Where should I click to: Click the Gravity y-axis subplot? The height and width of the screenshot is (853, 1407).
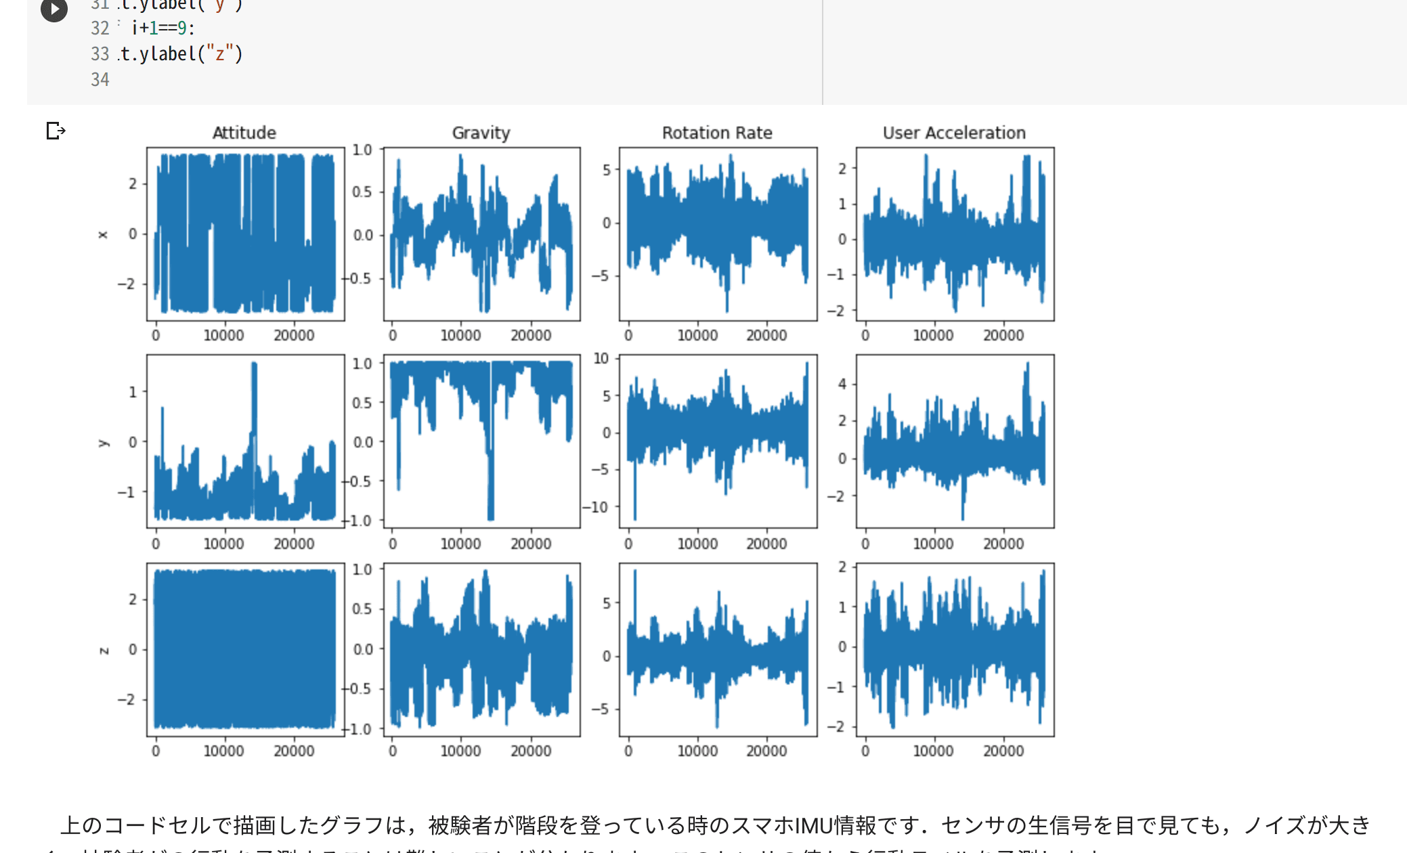click(481, 440)
